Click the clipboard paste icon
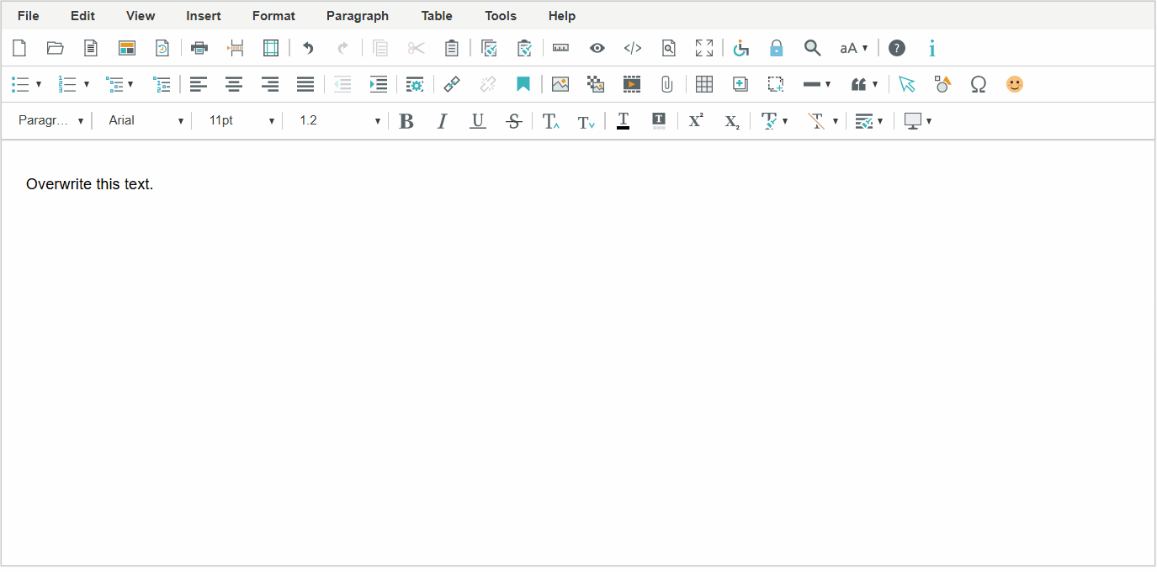This screenshot has width=1157, height=572. coord(452,48)
